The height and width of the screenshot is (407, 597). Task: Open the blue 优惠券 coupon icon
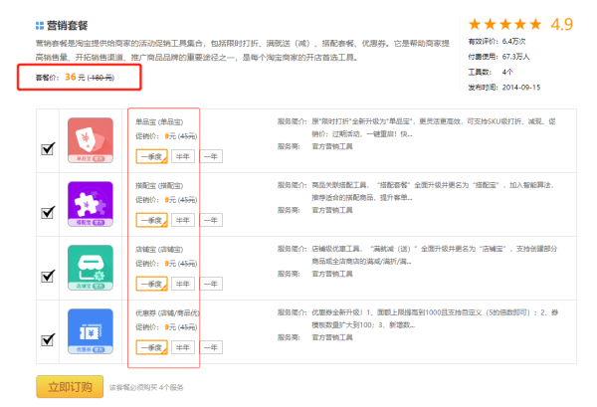click(x=91, y=330)
